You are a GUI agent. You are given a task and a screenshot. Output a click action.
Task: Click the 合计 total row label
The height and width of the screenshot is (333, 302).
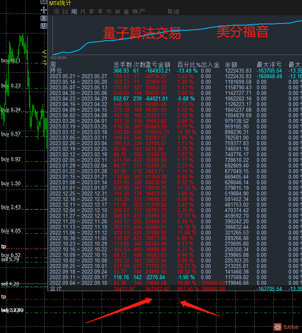point(56,289)
